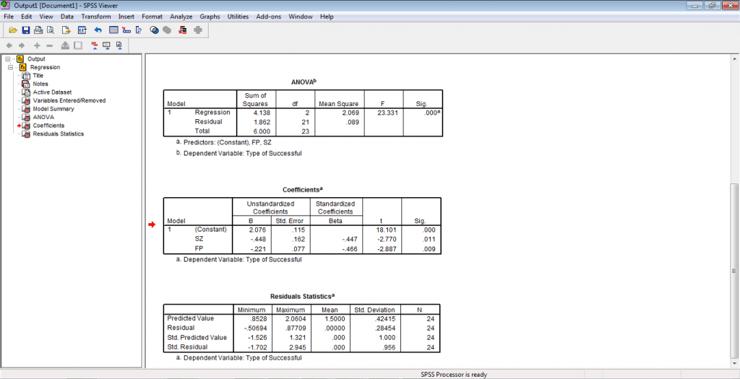Collapse the Output root node
Image resolution: width=740 pixels, height=379 pixels.
pos(7,59)
